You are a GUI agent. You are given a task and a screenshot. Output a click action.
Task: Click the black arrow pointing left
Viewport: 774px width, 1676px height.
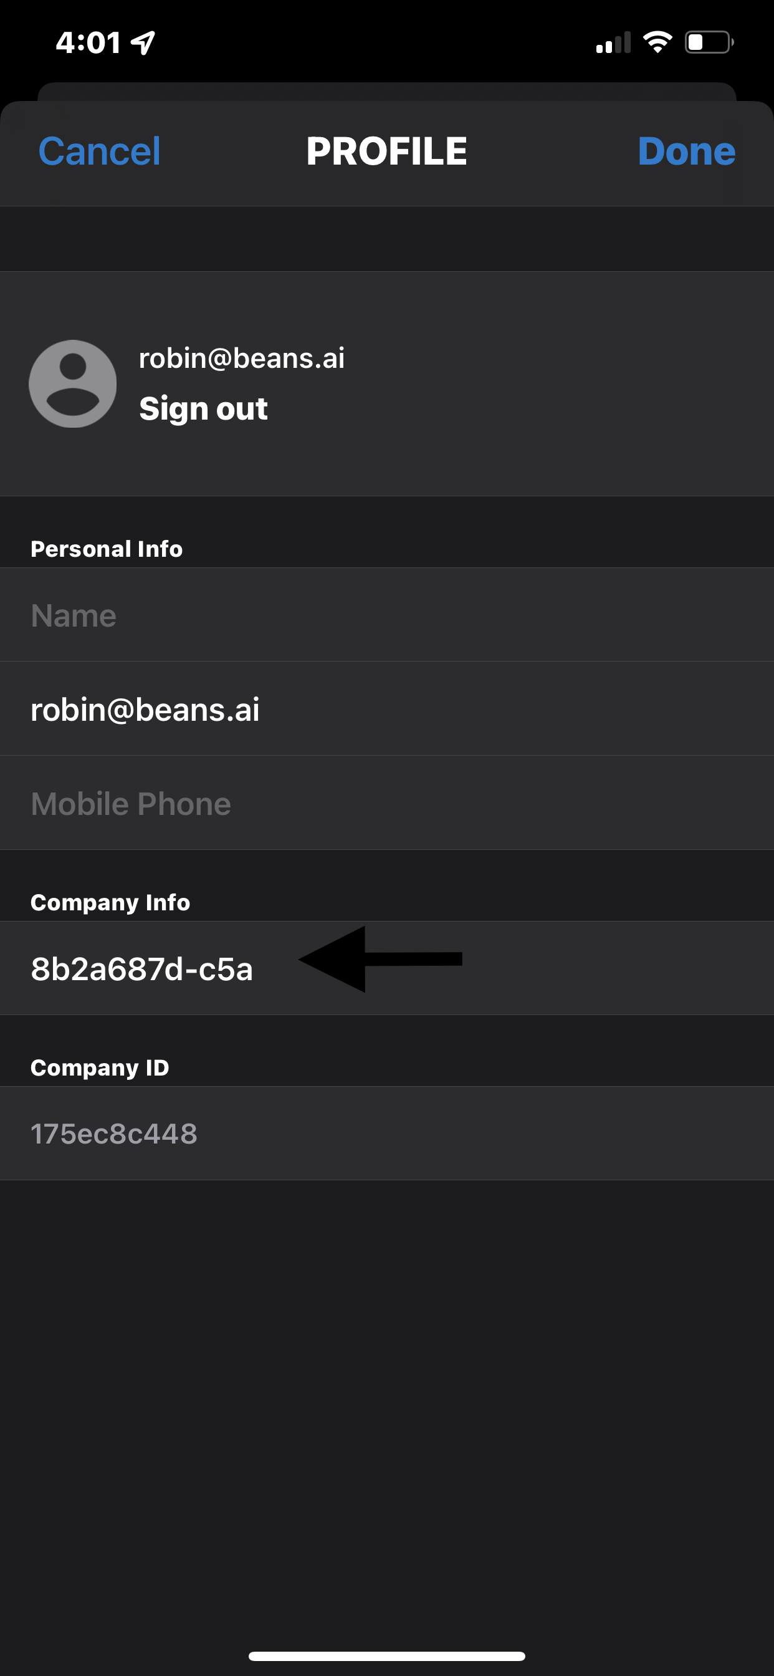pyautogui.click(x=380, y=959)
